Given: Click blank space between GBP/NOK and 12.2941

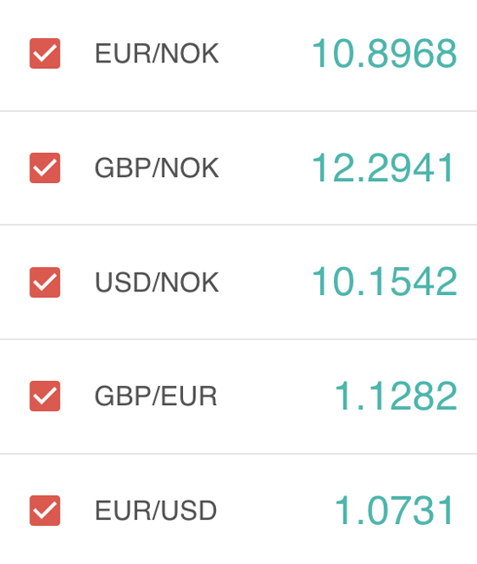Looking at the screenshot, I should (x=265, y=168).
